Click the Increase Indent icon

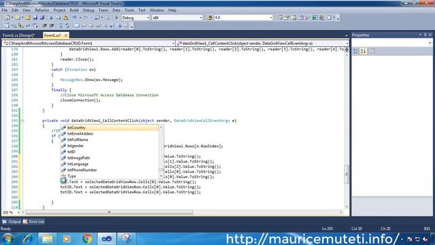(52, 26)
